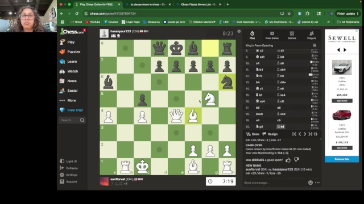Switch to the Games tab
This screenshot has width=364, height=204.
click(x=292, y=35)
